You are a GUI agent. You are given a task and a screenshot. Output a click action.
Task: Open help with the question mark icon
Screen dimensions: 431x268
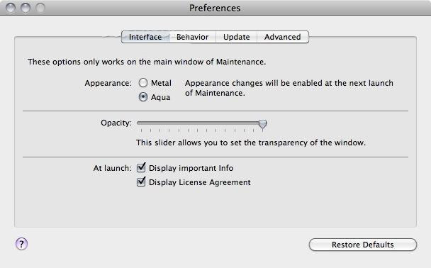tap(21, 244)
